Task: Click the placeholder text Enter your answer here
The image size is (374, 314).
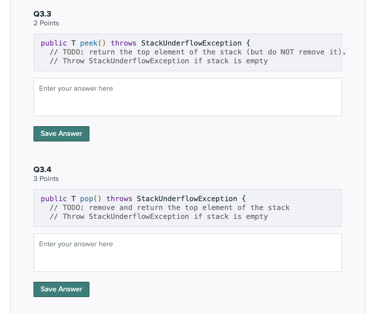Action: coord(76,88)
